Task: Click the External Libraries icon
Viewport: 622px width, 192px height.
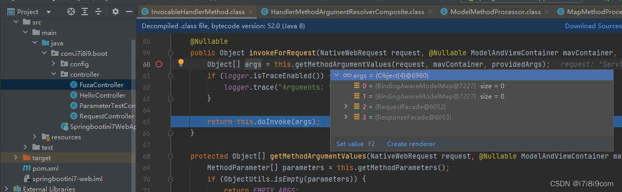Action: click(17, 189)
